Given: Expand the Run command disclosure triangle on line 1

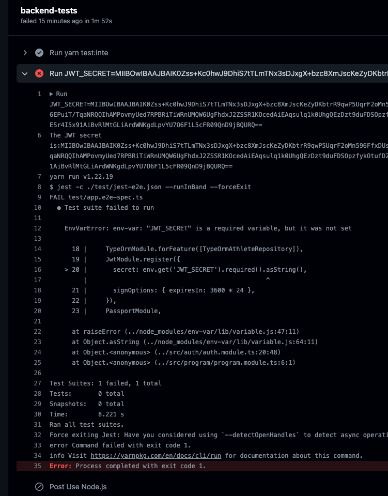Looking at the screenshot, I should tap(51, 94).
